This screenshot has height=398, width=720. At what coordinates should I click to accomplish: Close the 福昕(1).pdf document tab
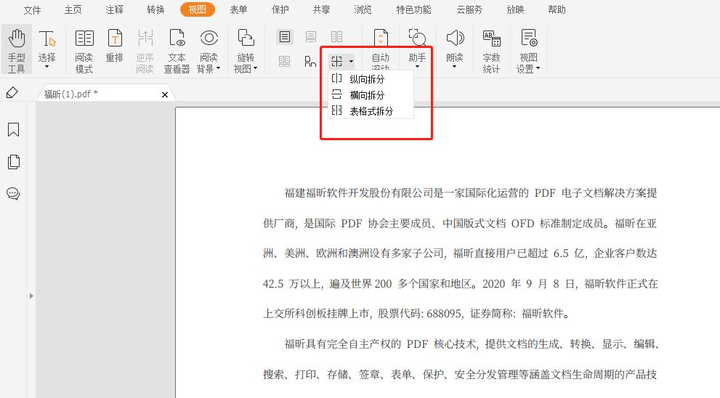(x=165, y=94)
